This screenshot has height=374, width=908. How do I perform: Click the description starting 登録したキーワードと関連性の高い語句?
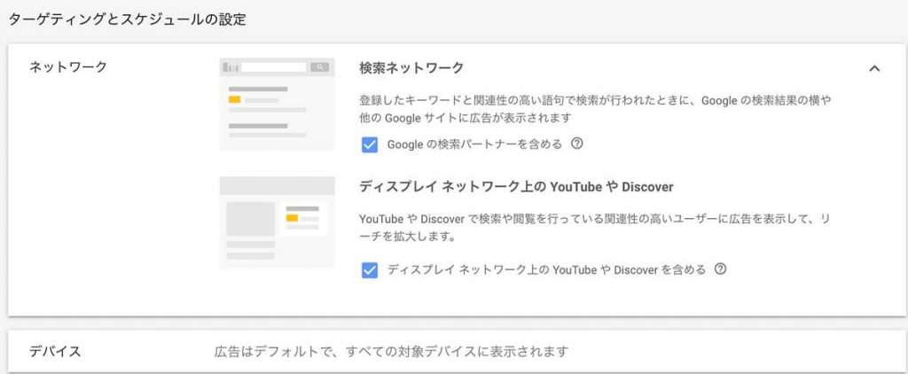click(595, 109)
